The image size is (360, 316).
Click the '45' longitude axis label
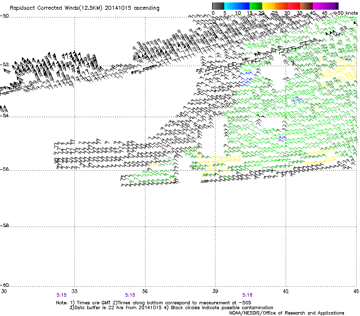coord(356,291)
